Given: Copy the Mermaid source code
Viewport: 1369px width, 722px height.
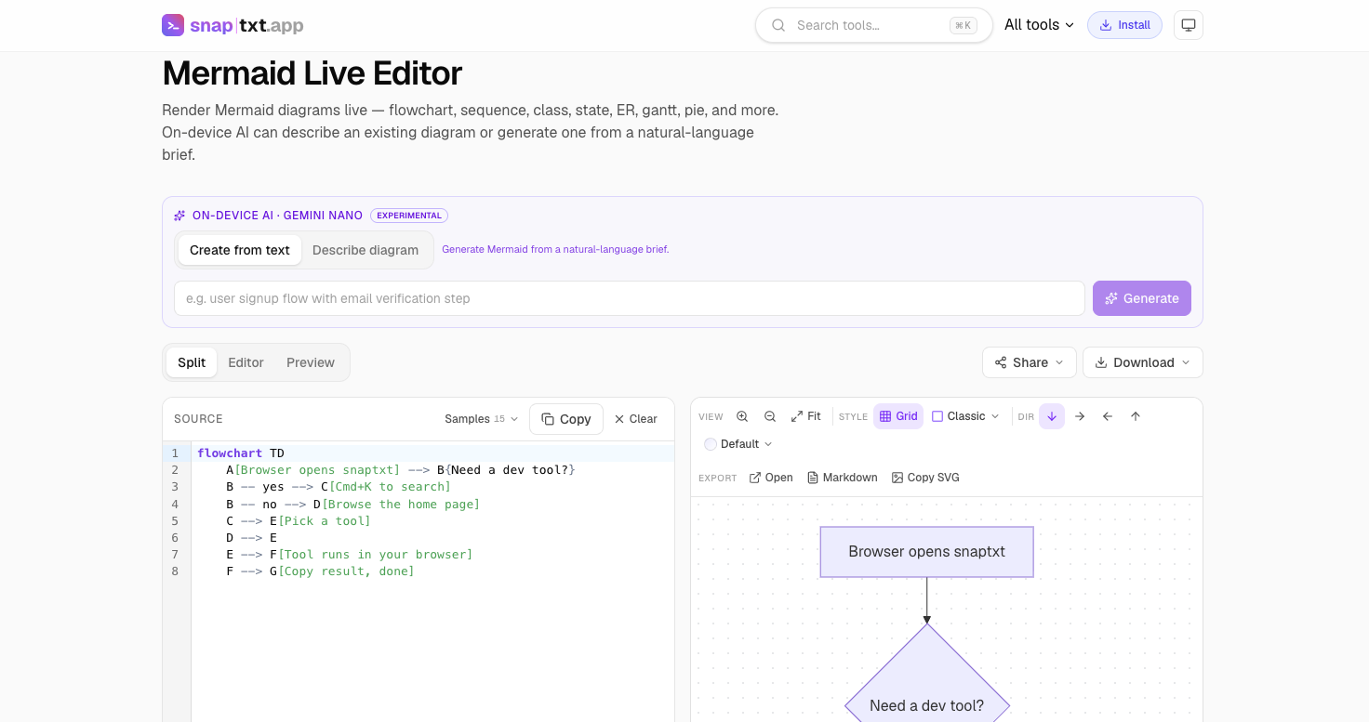Looking at the screenshot, I should tap(566, 419).
